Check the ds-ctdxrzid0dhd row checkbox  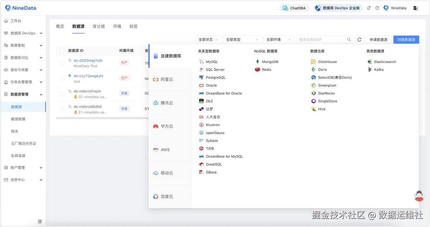coord(62,109)
